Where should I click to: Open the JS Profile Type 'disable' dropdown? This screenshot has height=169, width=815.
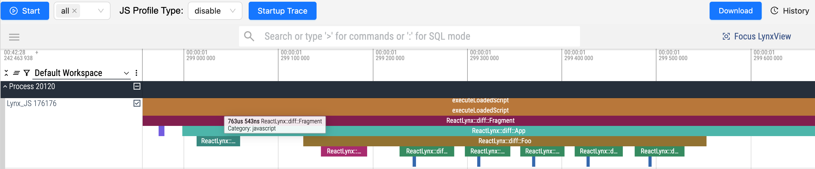tap(215, 11)
